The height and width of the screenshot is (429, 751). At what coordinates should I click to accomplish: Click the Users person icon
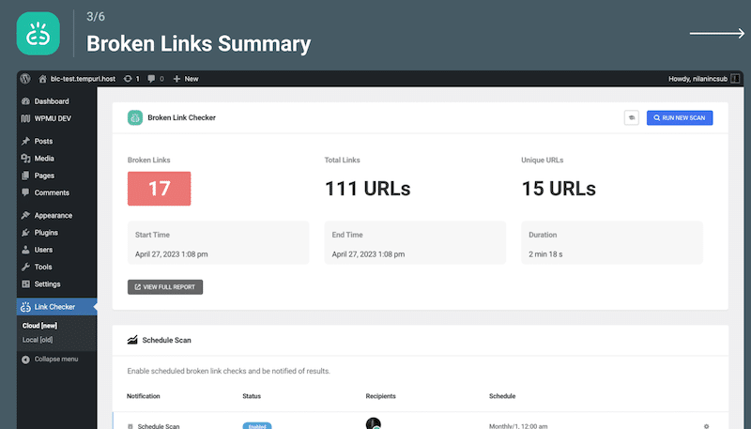tap(26, 250)
